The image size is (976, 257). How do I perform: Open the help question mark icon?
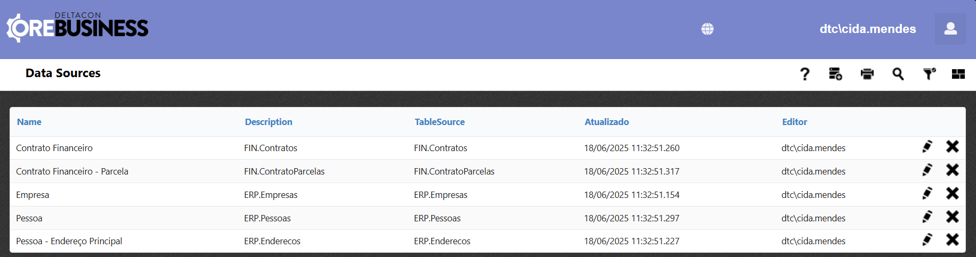804,74
